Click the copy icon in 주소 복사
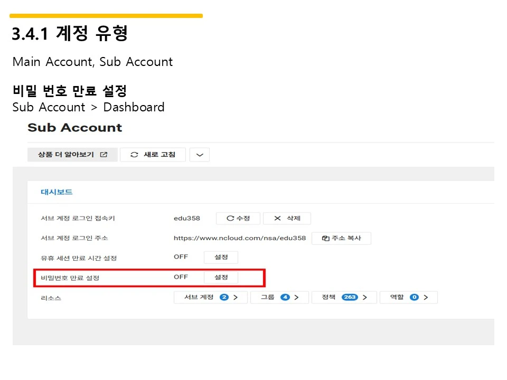This screenshot has height=380, width=507. (326, 239)
